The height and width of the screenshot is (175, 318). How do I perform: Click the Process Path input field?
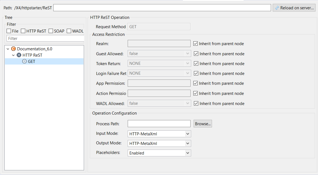pos(159,124)
